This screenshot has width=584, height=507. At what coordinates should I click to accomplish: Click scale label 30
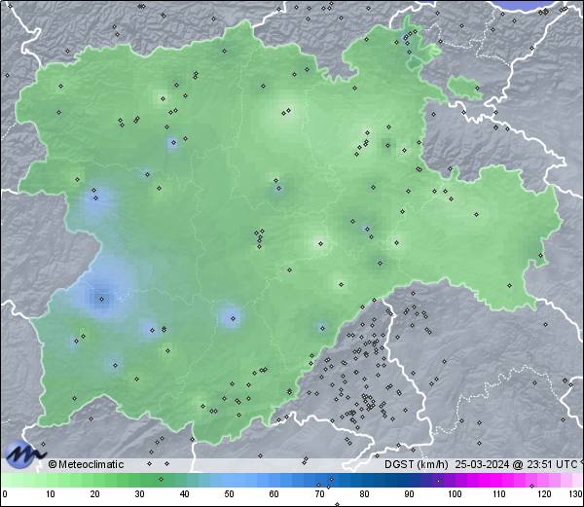[x=139, y=493]
